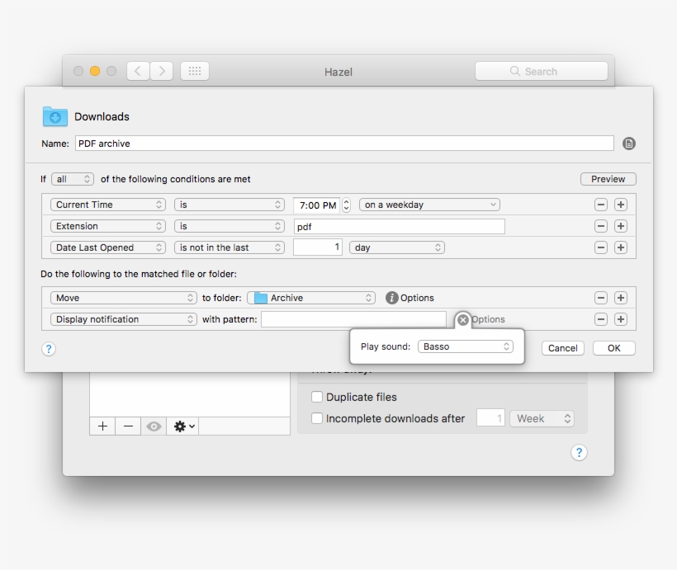
Task: Open the Archive destination folder dropdown
Action: tap(311, 298)
